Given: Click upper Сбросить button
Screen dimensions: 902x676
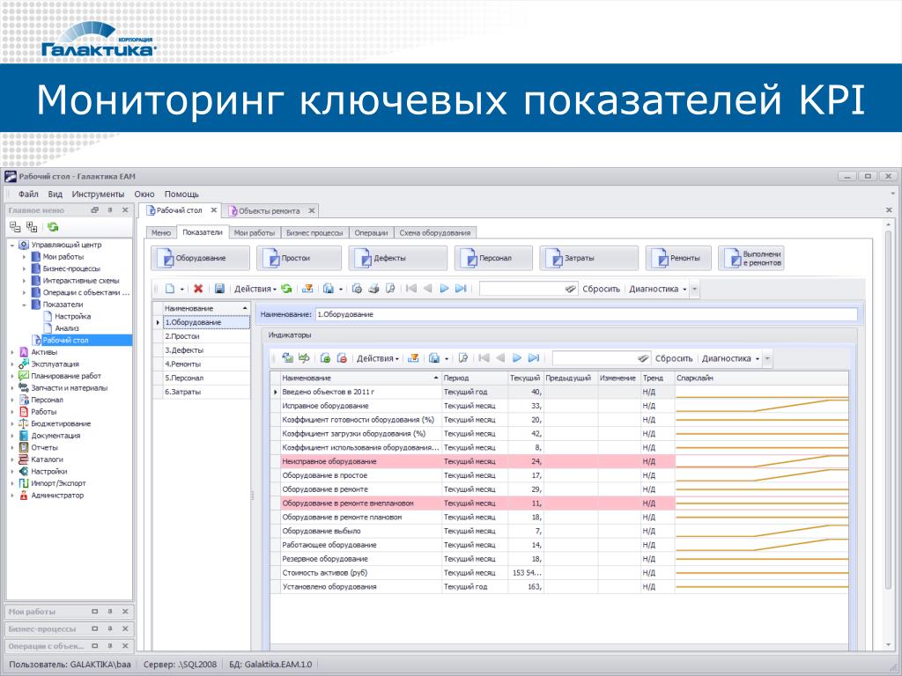Looking at the screenshot, I should coord(601,289).
